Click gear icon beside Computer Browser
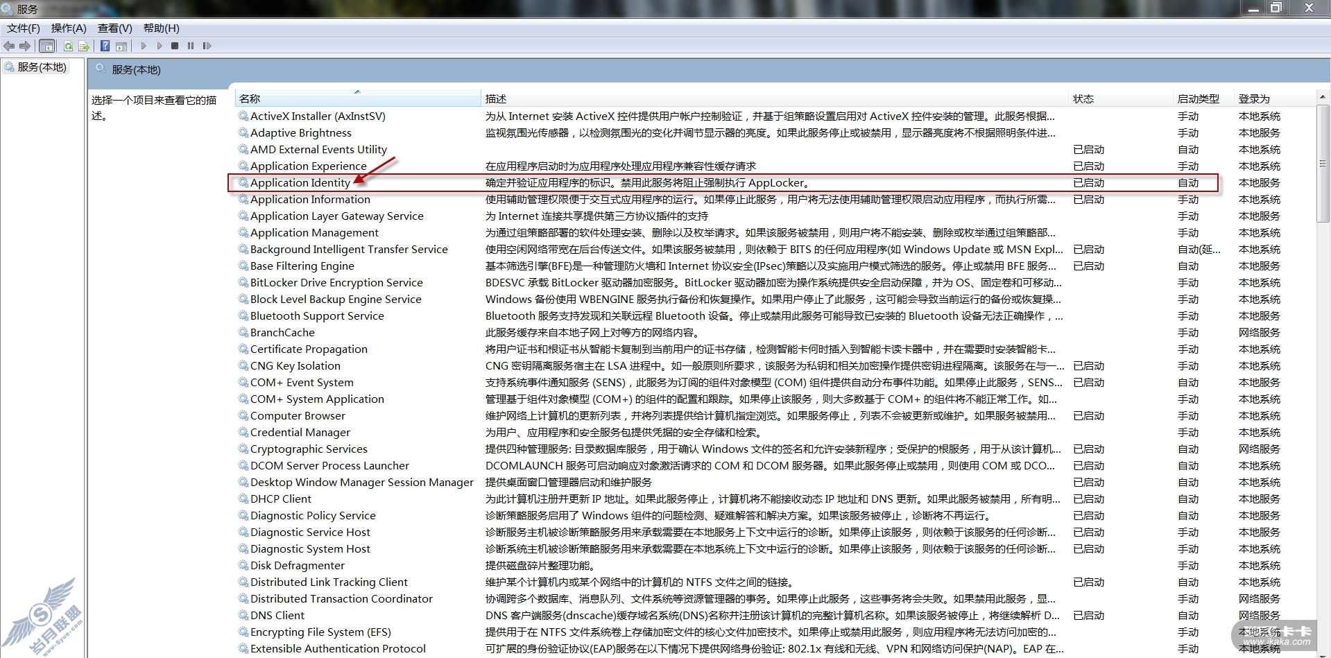 coord(243,415)
